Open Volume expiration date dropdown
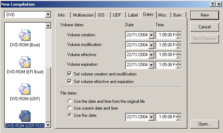Image resolution: width=223 pixels, height=133 pixels. pos(151,65)
